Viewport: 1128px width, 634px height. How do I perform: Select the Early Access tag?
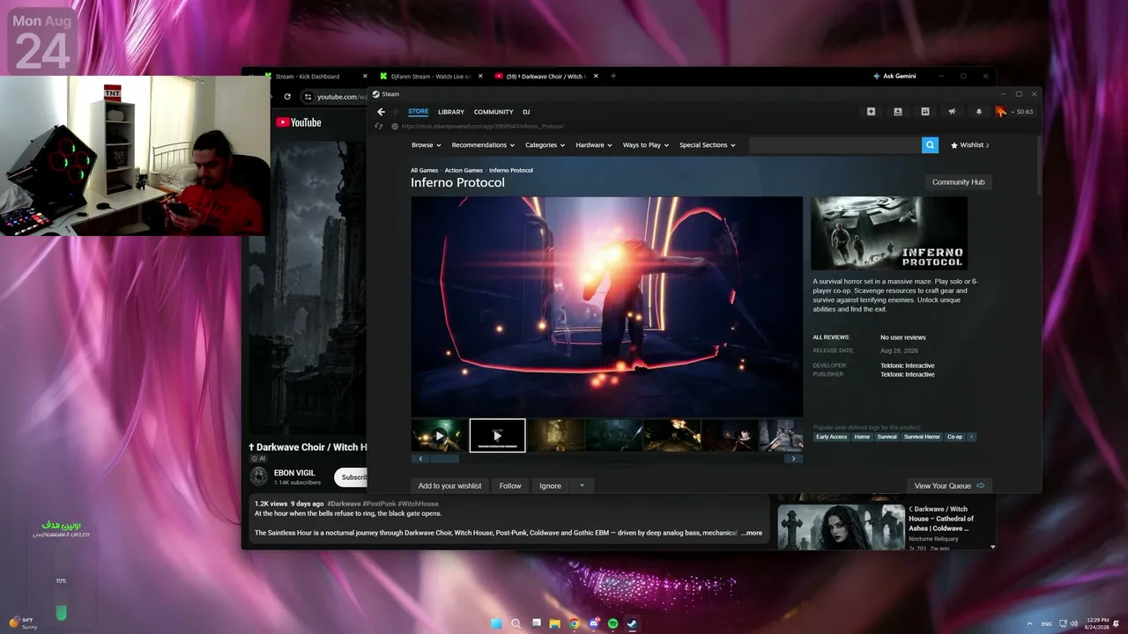[831, 437]
